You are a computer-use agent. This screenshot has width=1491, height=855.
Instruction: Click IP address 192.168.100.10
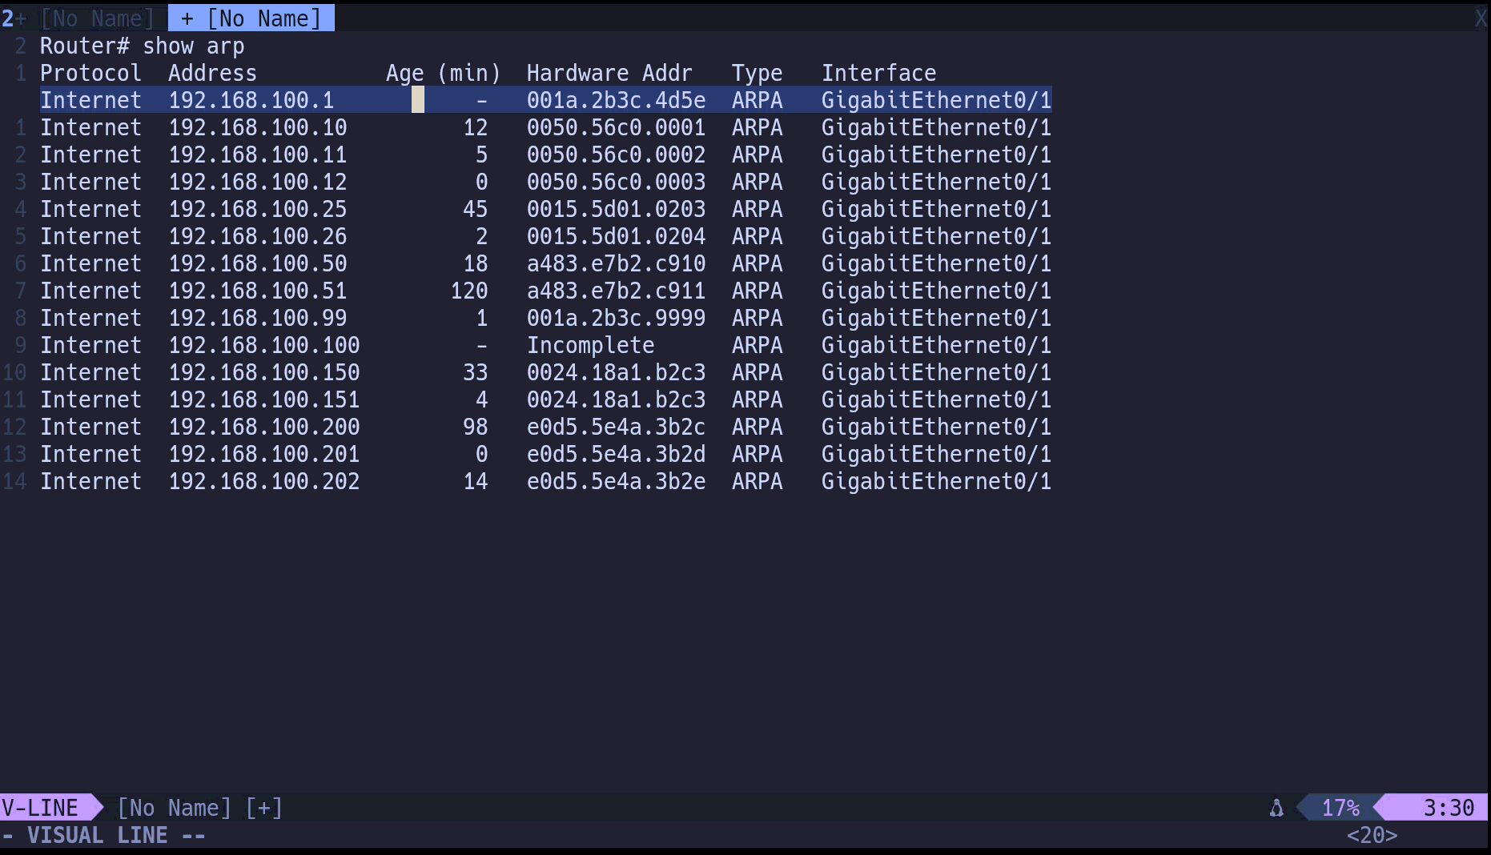pyautogui.click(x=258, y=127)
